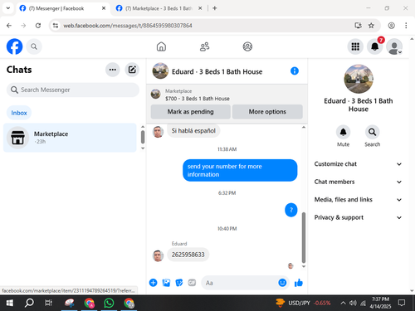Viewport: 415px width, 311px height.
Task: Open Task View on the taskbar
Action: [48, 303]
